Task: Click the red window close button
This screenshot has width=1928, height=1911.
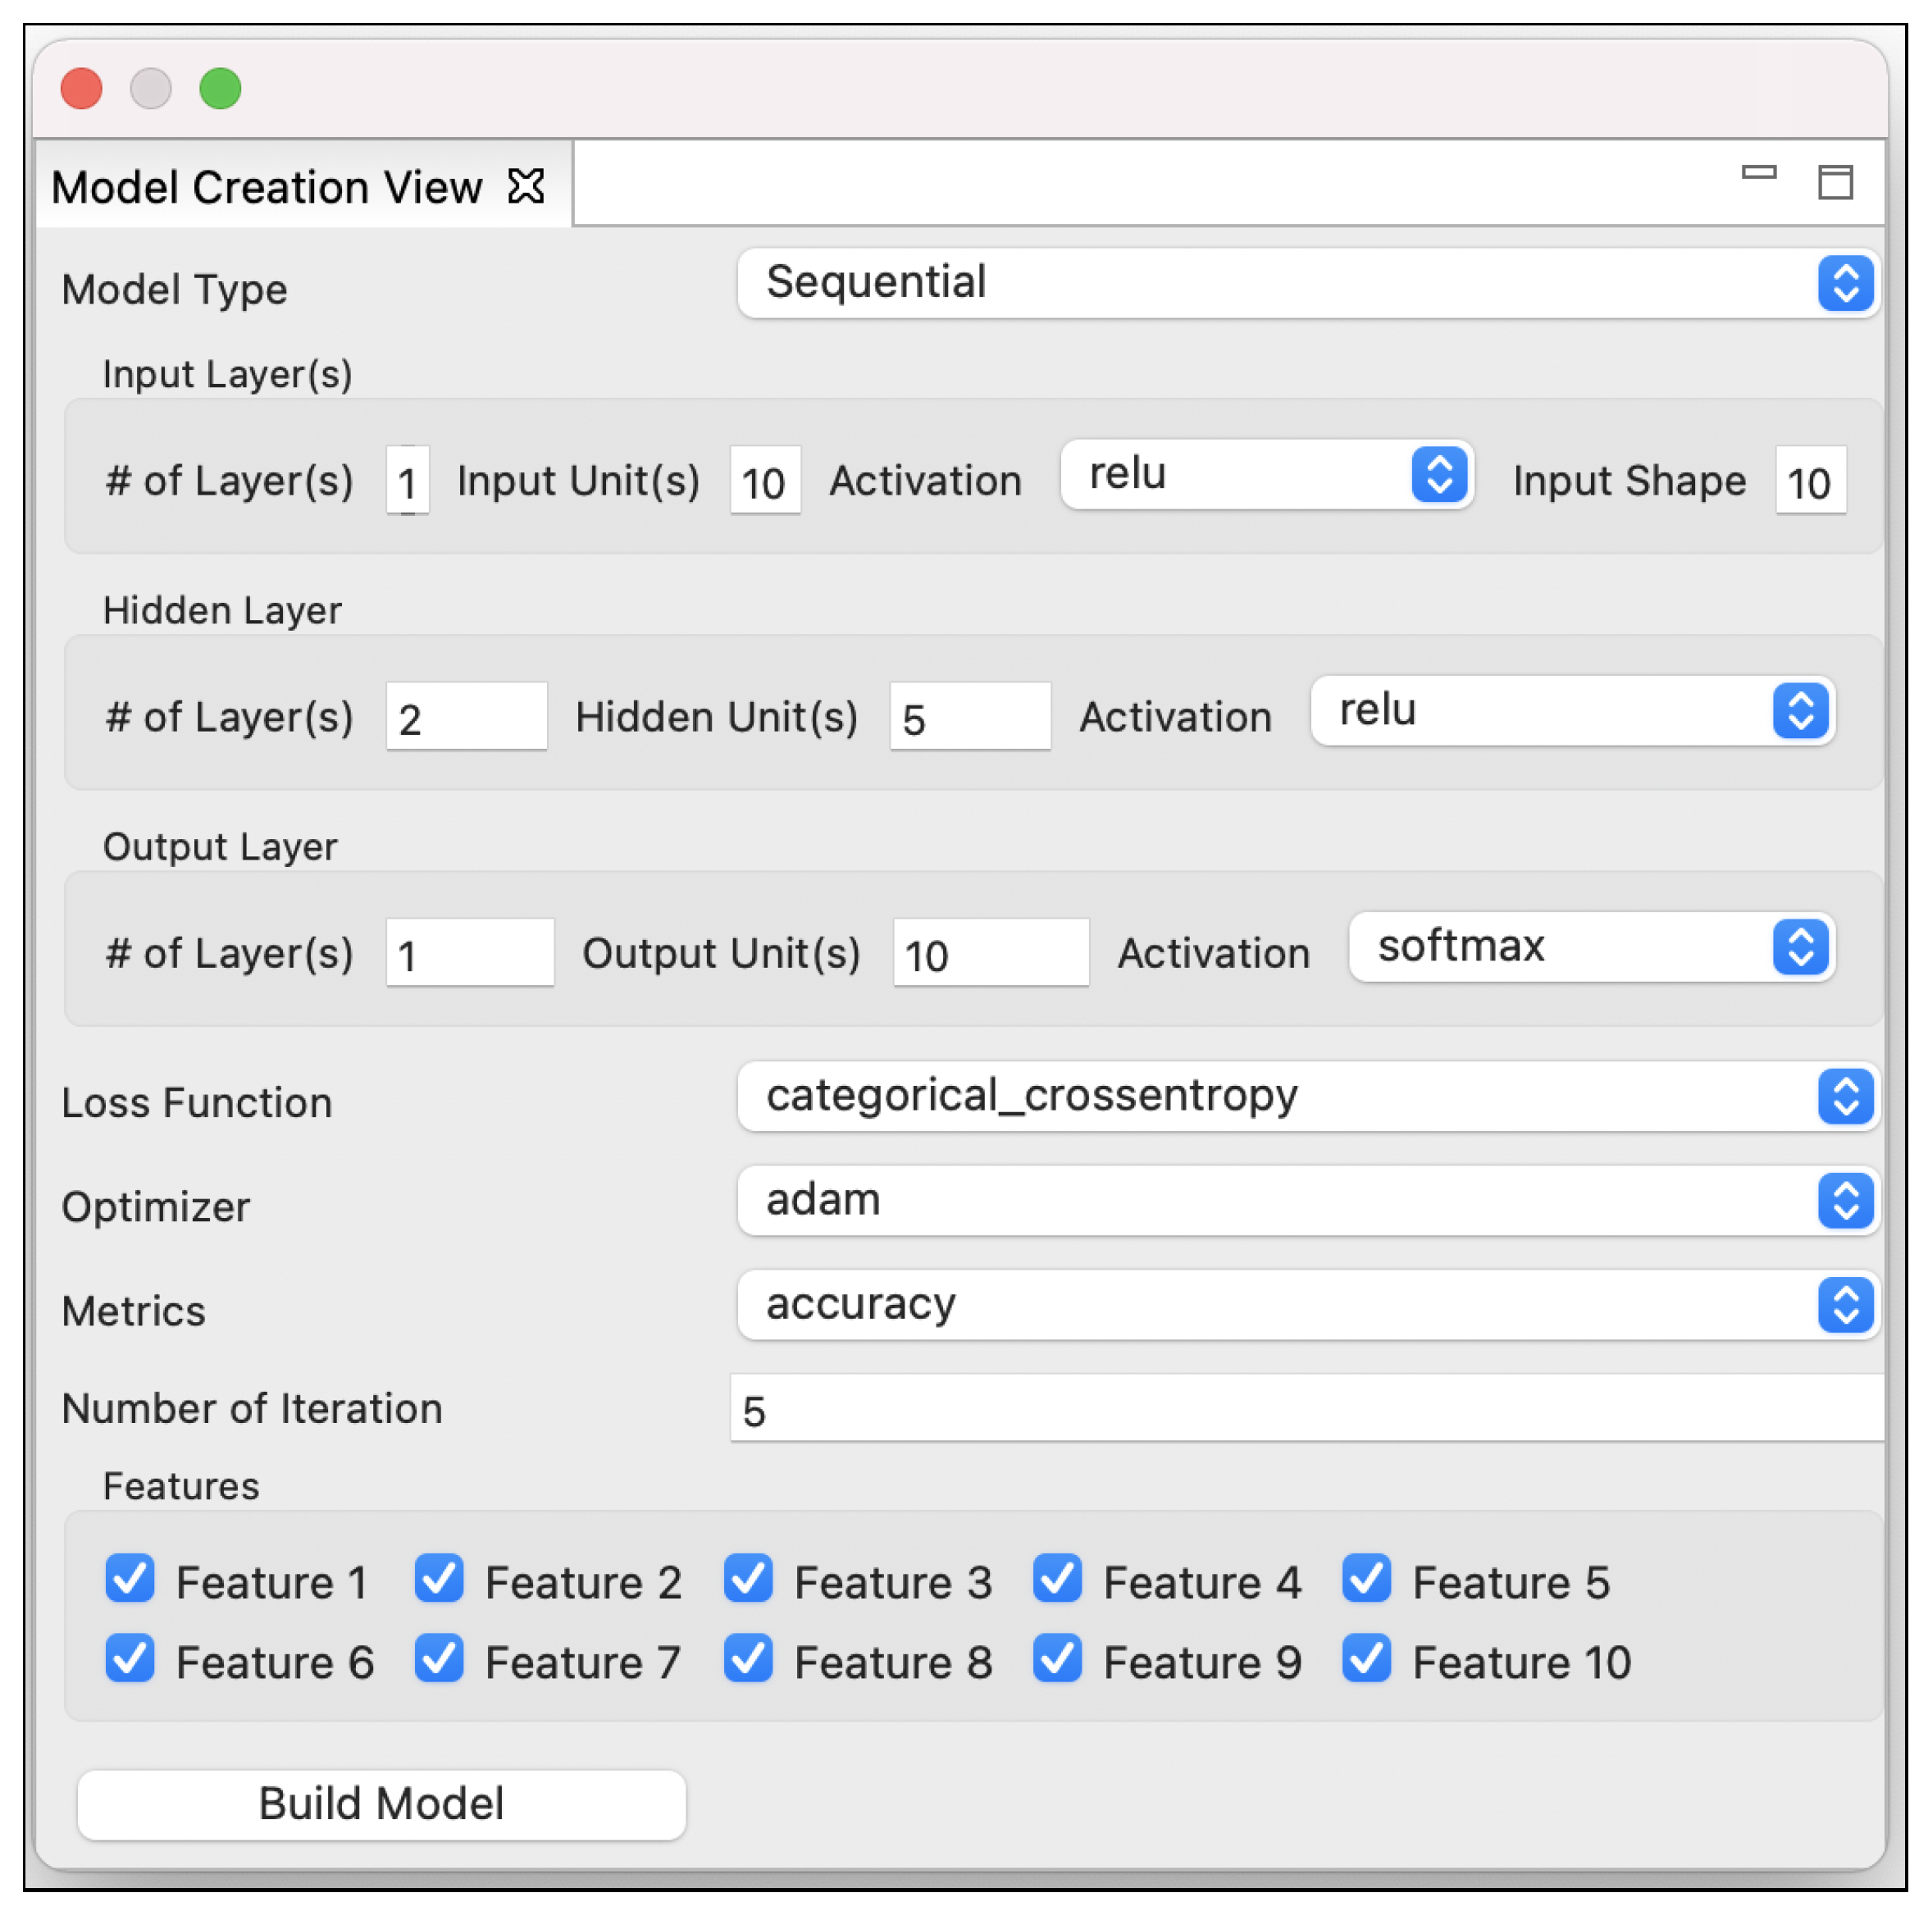Action: [82, 89]
